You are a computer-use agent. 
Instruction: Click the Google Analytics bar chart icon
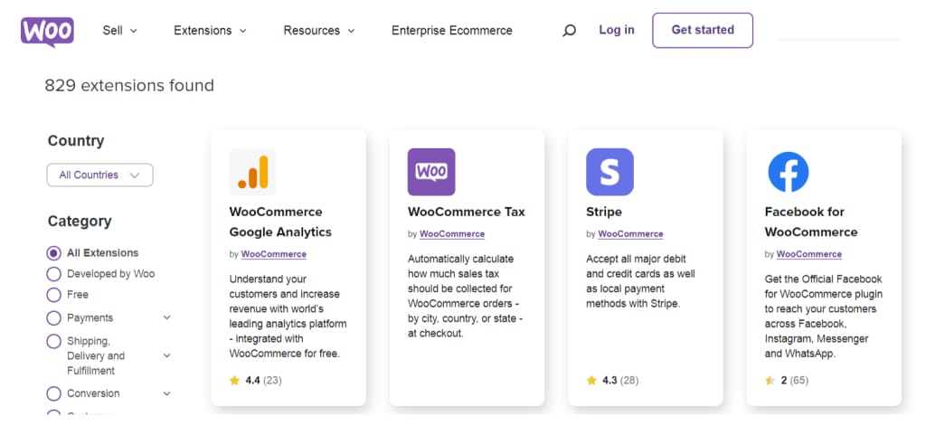[253, 172]
